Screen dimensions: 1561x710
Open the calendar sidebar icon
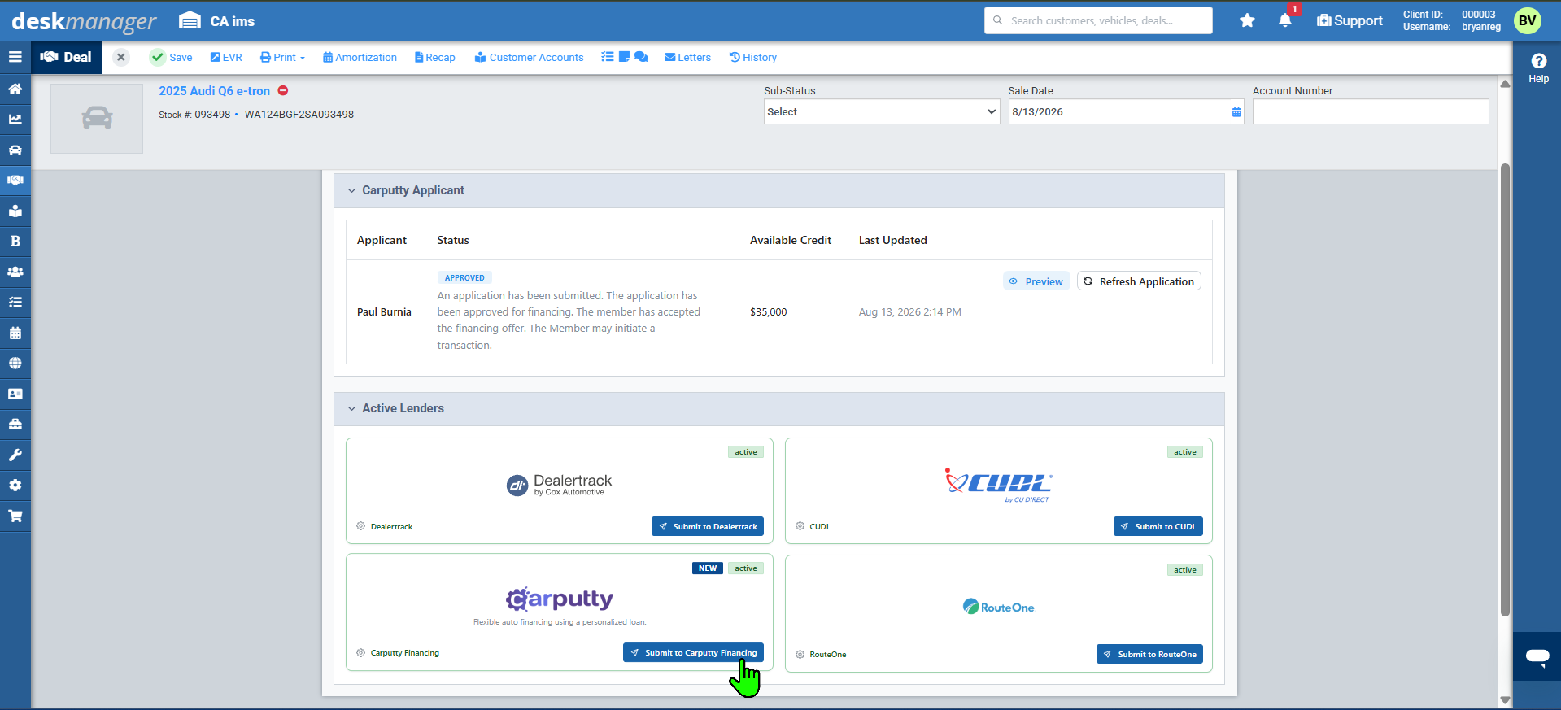click(x=15, y=333)
